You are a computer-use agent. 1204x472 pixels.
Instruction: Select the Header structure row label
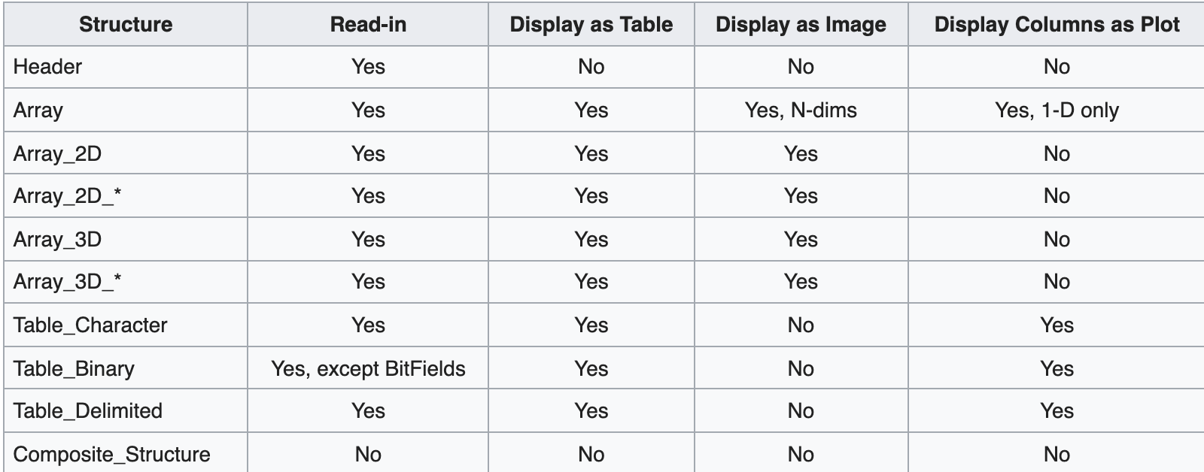tap(126, 67)
